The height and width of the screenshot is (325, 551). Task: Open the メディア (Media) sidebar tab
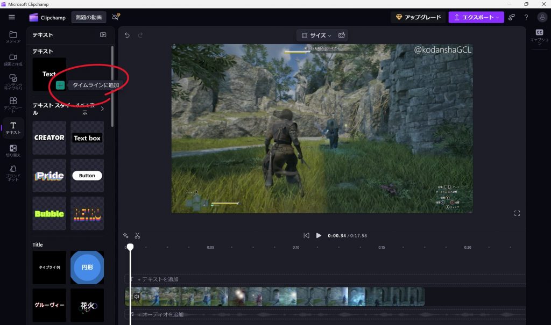[13, 37]
